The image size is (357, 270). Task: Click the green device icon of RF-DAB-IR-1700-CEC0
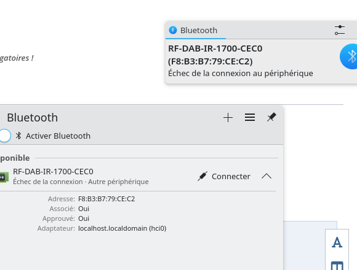click(x=4, y=177)
